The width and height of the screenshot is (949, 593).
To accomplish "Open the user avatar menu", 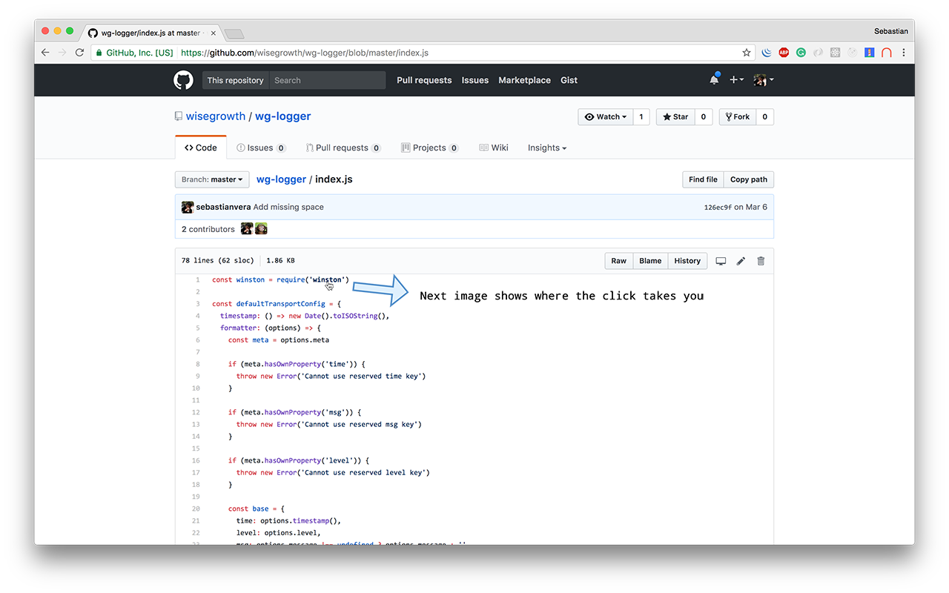I will click(763, 80).
